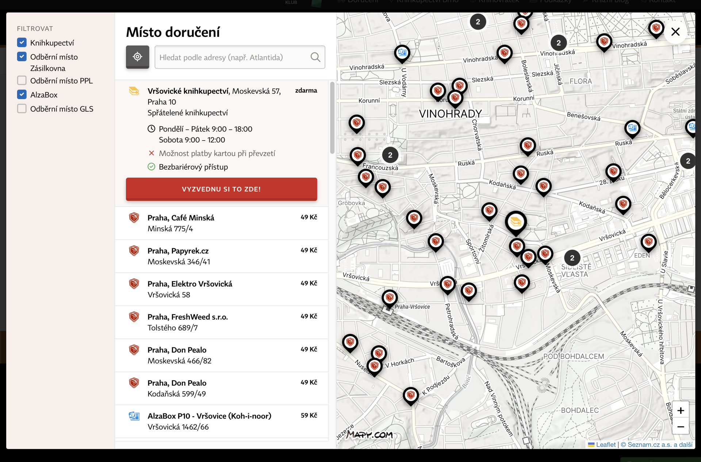This screenshot has height=462, width=701.
Task: Click bookstore icon beside Vršovické knihkupectví
Action: pyautogui.click(x=134, y=91)
